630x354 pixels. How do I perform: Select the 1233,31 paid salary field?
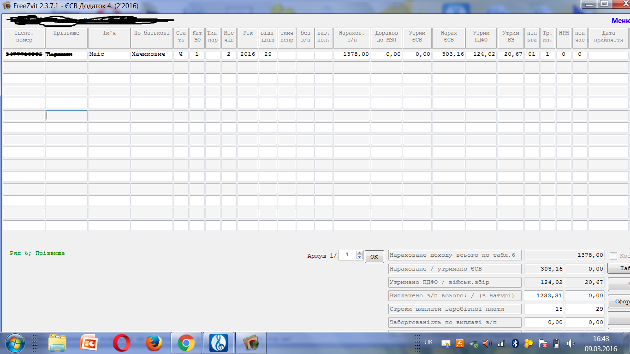[x=544, y=295]
